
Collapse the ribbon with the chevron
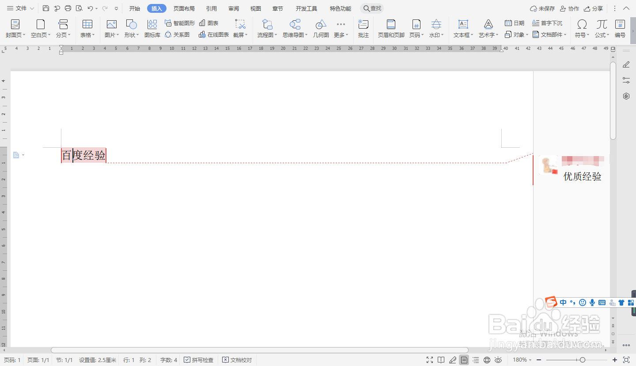(627, 8)
